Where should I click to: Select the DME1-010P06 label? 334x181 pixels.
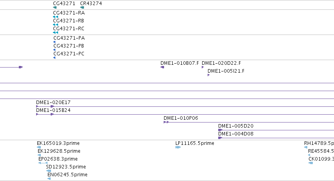181,118
